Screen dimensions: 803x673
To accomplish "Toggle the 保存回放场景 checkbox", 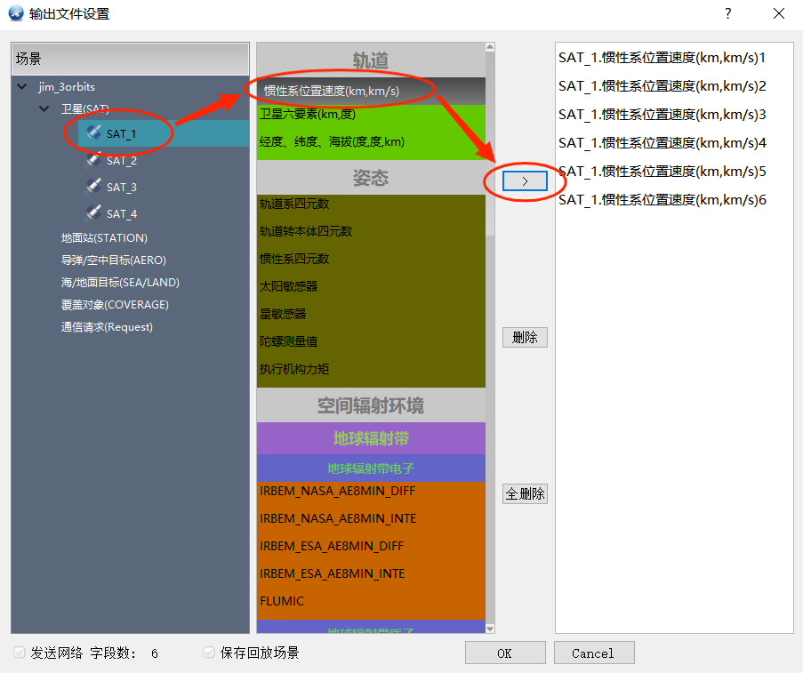I will click(x=208, y=652).
